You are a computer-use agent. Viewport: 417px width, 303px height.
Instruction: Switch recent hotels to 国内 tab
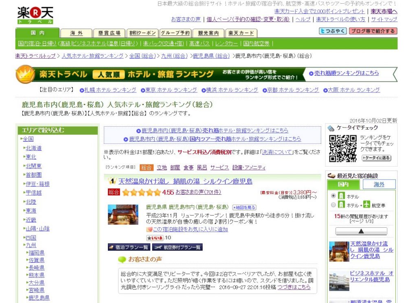click(x=343, y=184)
